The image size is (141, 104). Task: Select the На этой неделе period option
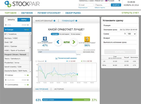coord(64,34)
